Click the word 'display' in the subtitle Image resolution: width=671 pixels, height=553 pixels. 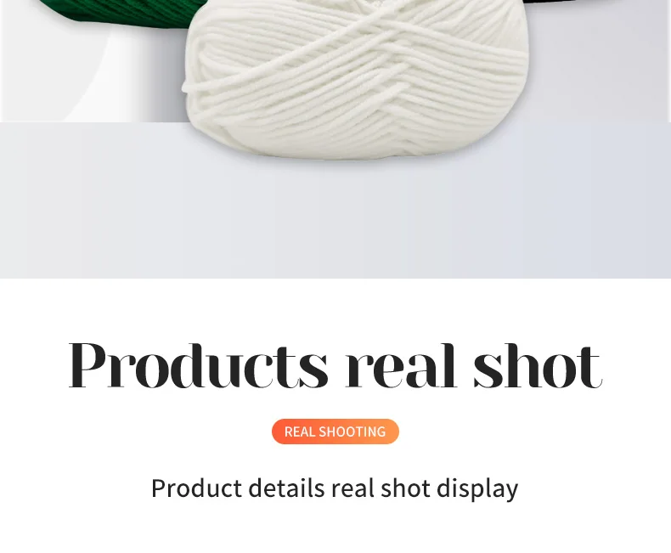477,488
